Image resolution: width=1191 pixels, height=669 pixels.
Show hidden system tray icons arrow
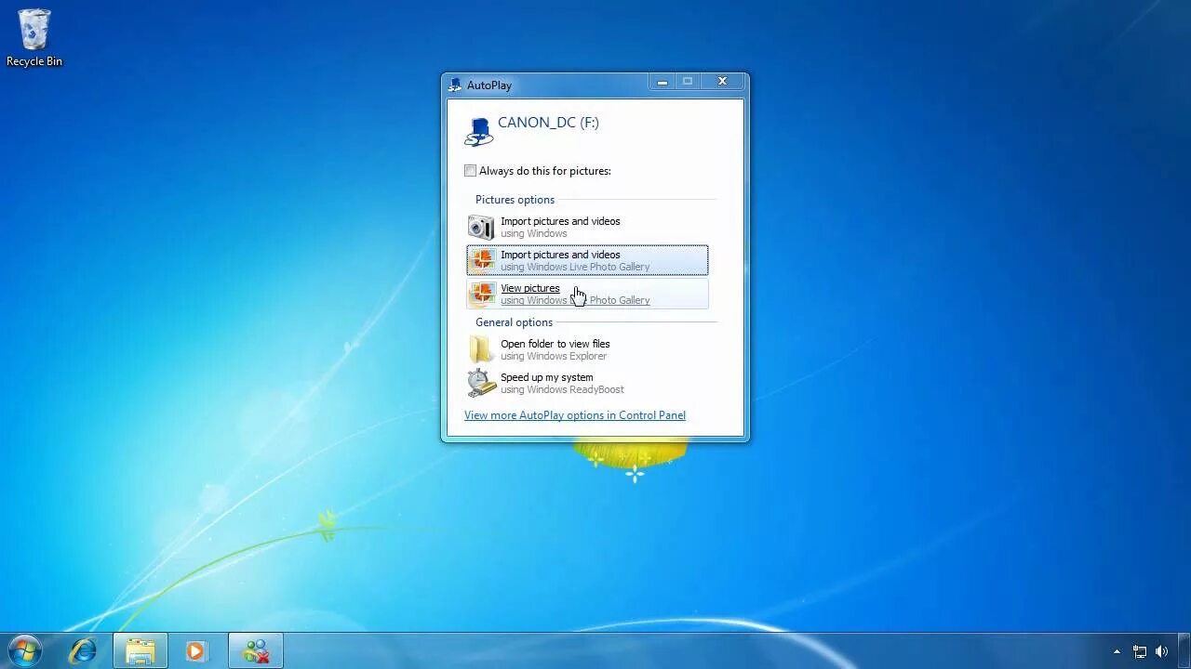tap(1117, 651)
